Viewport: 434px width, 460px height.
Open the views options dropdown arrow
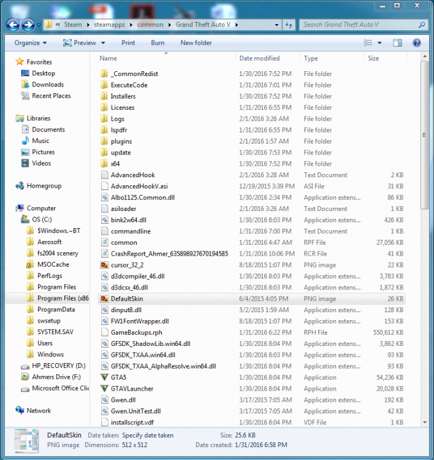[x=379, y=43]
